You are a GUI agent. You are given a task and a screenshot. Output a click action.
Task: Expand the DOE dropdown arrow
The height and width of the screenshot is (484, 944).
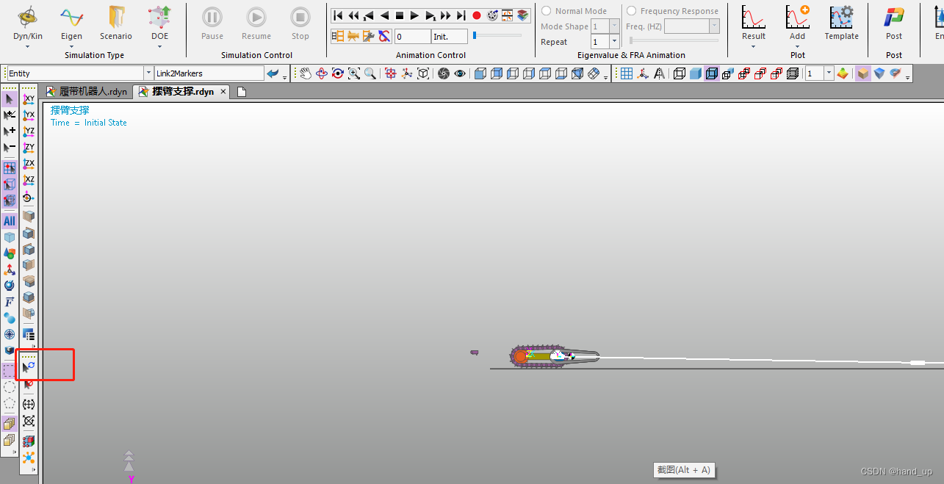tap(159, 46)
